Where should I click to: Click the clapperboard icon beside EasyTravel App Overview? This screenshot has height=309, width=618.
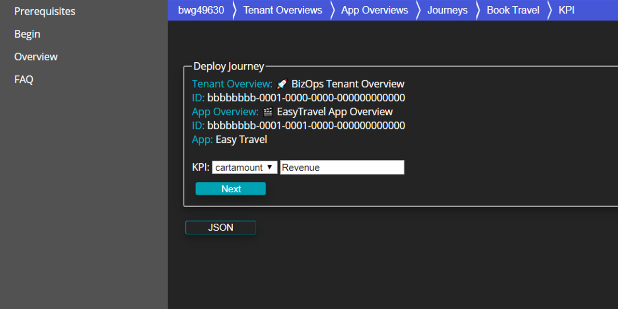[x=268, y=112]
